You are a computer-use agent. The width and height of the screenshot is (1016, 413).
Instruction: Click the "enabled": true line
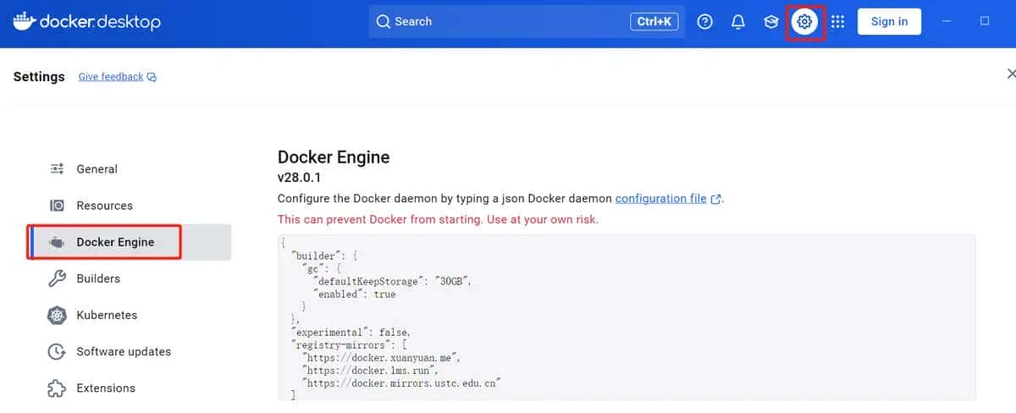(x=355, y=294)
